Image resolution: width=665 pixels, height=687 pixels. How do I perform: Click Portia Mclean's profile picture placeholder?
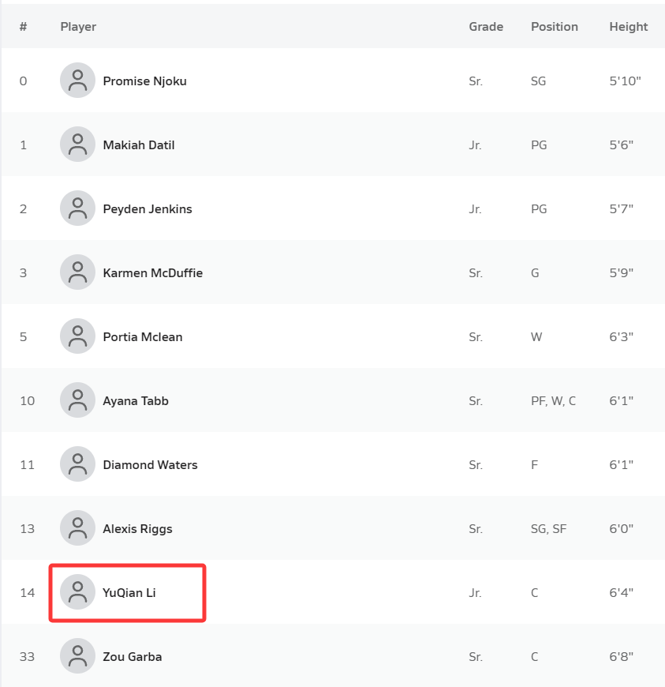[x=77, y=336]
